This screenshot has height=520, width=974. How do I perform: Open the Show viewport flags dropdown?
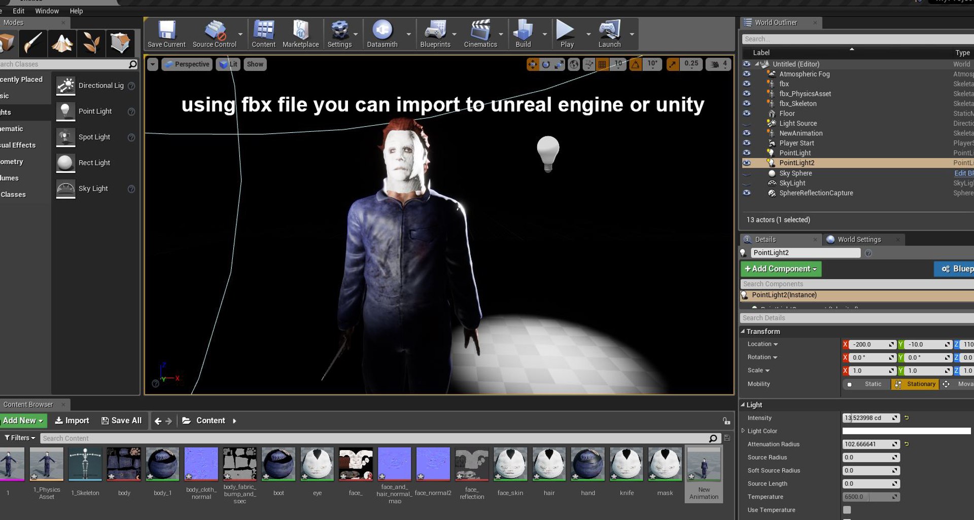[255, 64]
